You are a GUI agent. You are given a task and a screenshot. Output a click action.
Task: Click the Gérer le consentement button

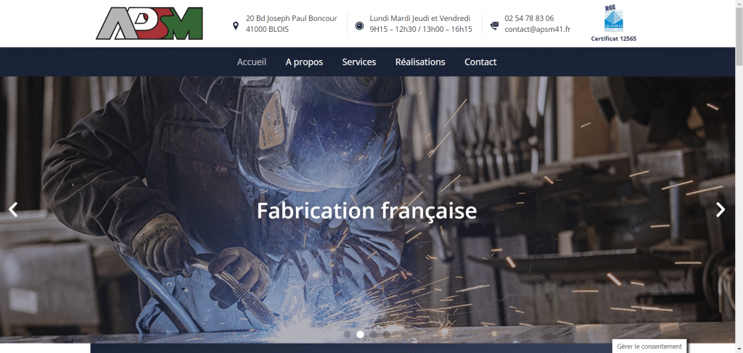(649, 346)
